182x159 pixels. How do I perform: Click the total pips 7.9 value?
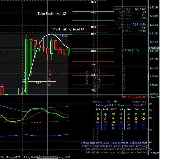(x=144, y=28)
